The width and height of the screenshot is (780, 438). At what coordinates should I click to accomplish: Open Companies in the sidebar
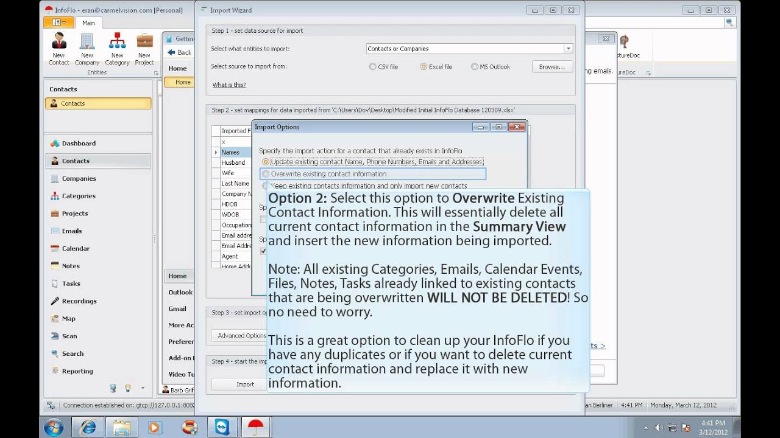[79, 179]
